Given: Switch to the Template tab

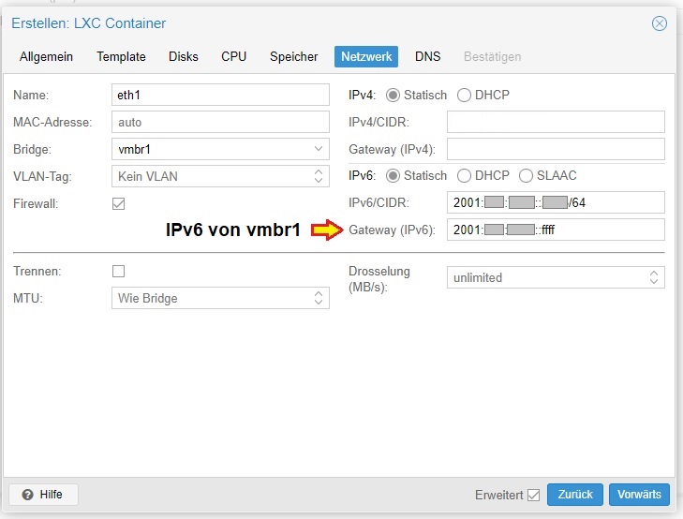Looking at the screenshot, I should (x=121, y=57).
